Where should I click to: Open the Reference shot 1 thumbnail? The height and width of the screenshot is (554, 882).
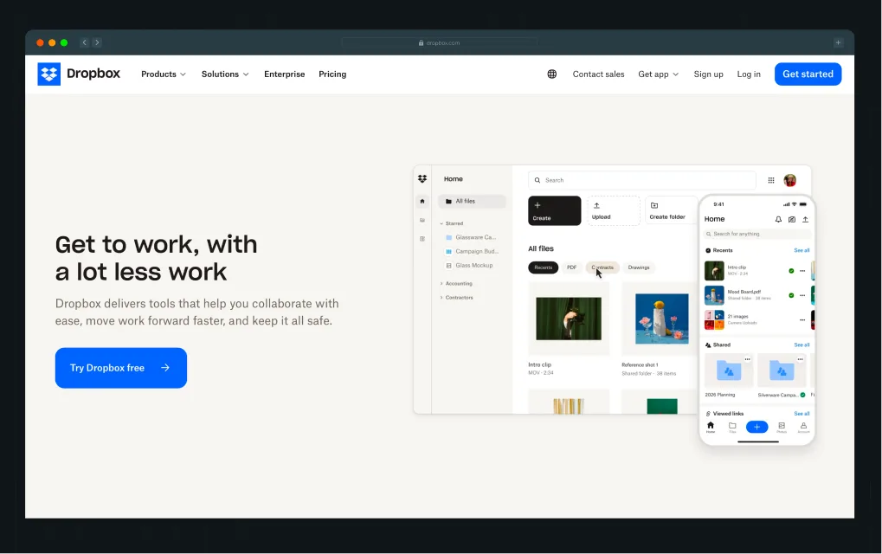coord(660,319)
